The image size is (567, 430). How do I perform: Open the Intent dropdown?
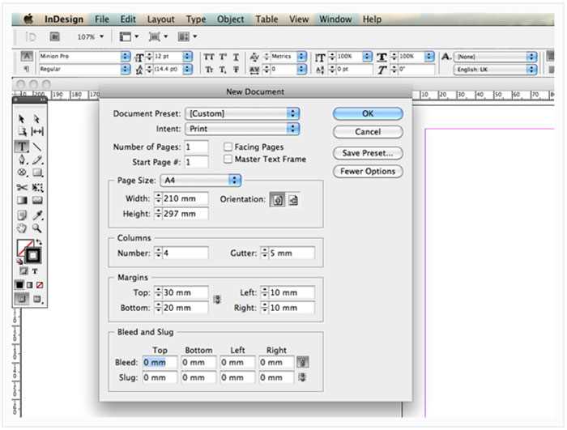pyautogui.click(x=242, y=129)
